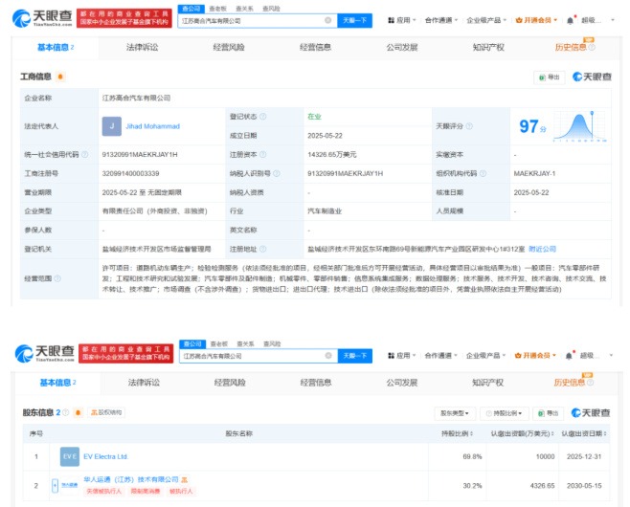Open the 股东类型 filter dropdown
The width and height of the screenshot is (630, 507).
pyautogui.click(x=455, y=413)
